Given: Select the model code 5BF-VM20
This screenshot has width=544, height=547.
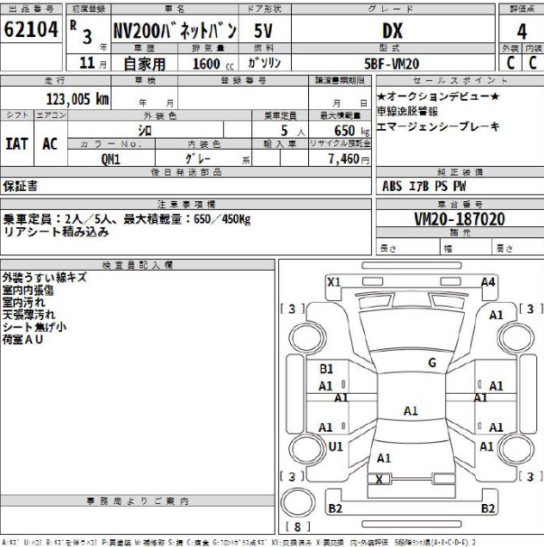Looking at the screenshot, I should 392,65.
